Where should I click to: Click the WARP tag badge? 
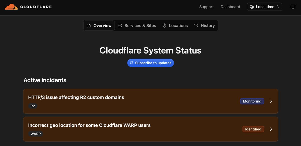coord(36,134)
